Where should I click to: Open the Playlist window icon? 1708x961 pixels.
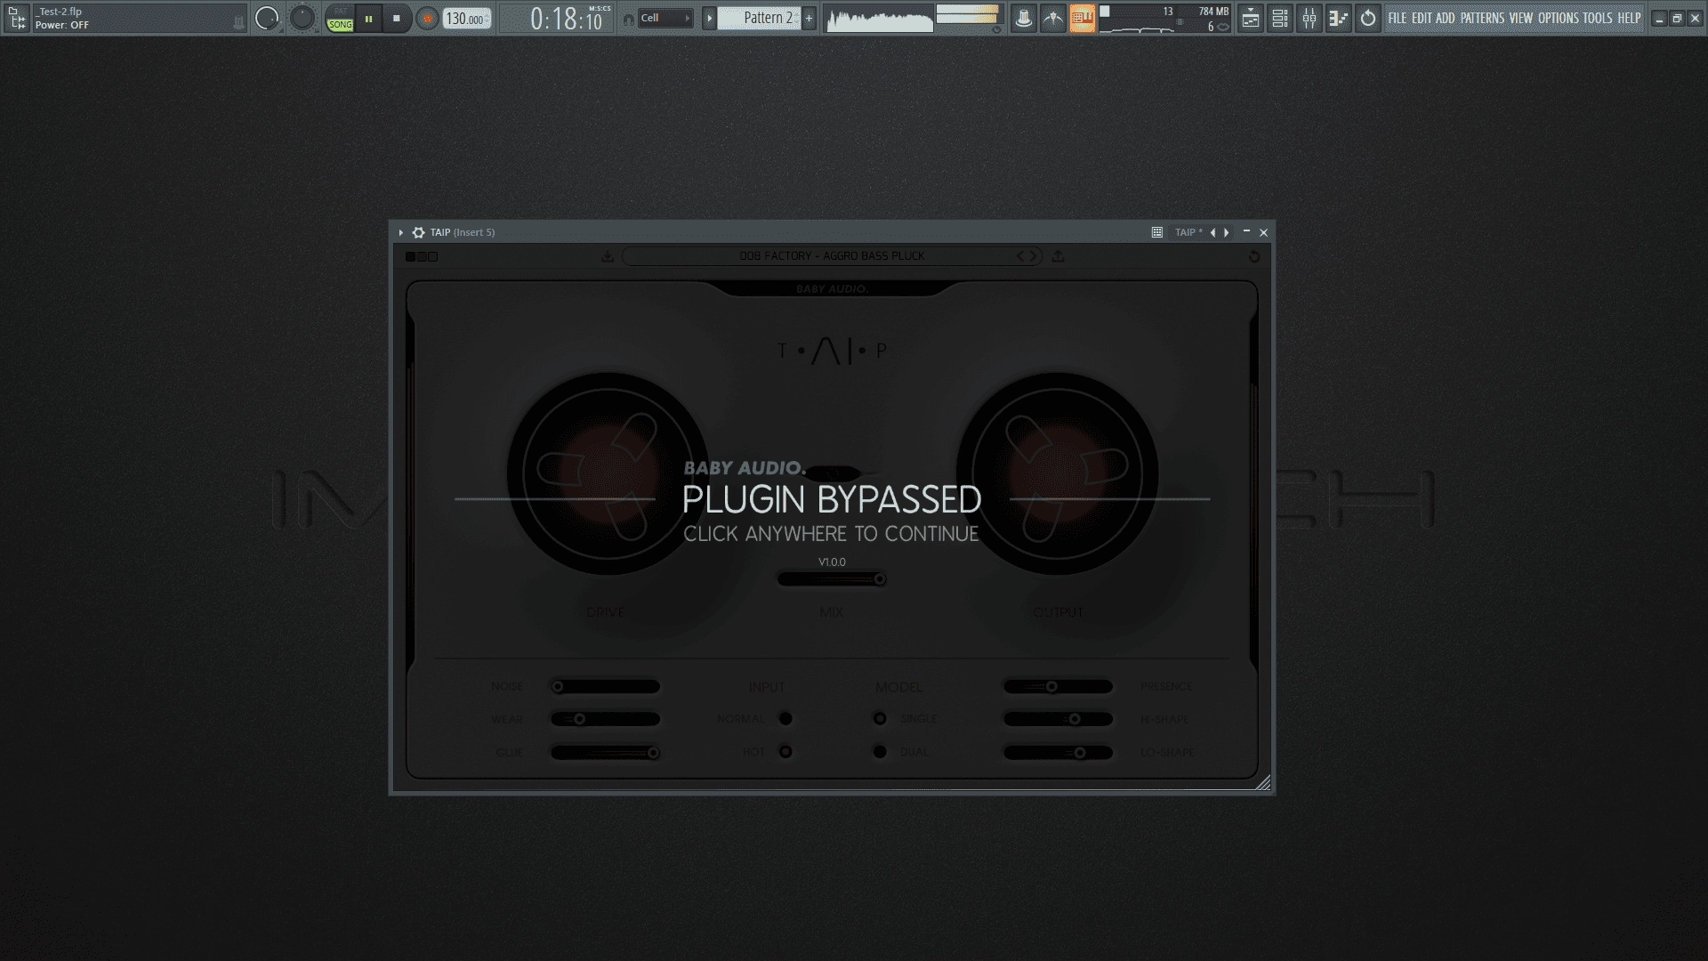pyautogui.click(x=1250, y=18)
